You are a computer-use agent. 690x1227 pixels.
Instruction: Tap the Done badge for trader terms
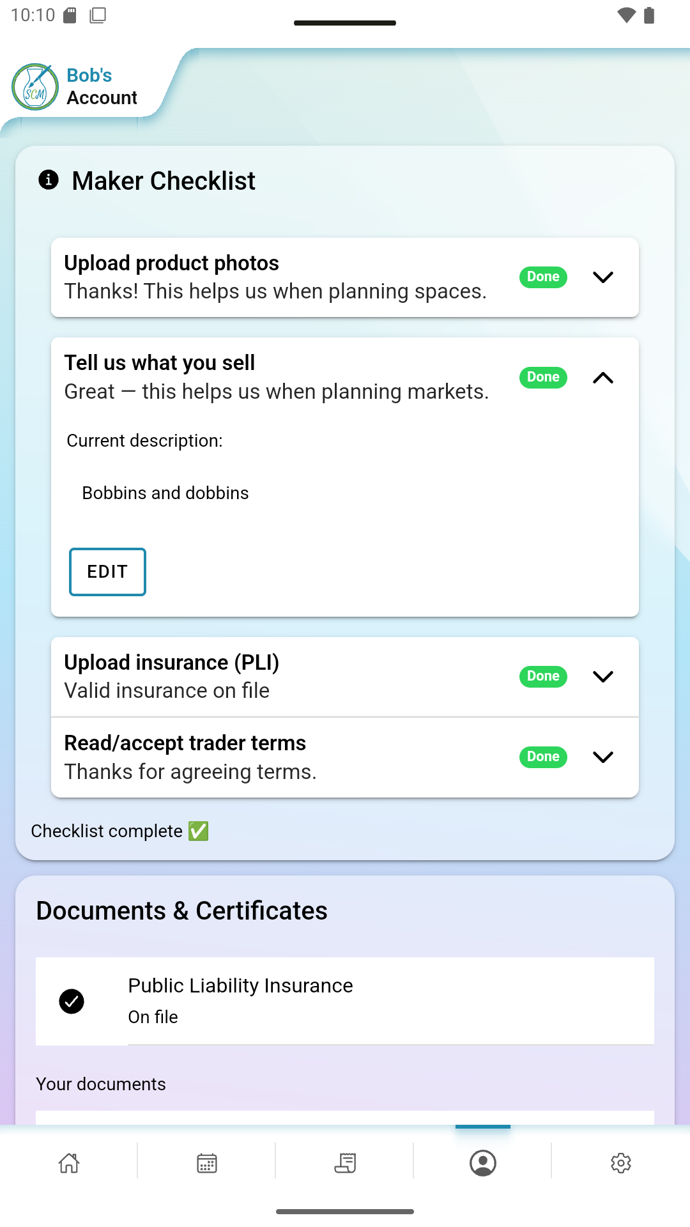(543, 757)
